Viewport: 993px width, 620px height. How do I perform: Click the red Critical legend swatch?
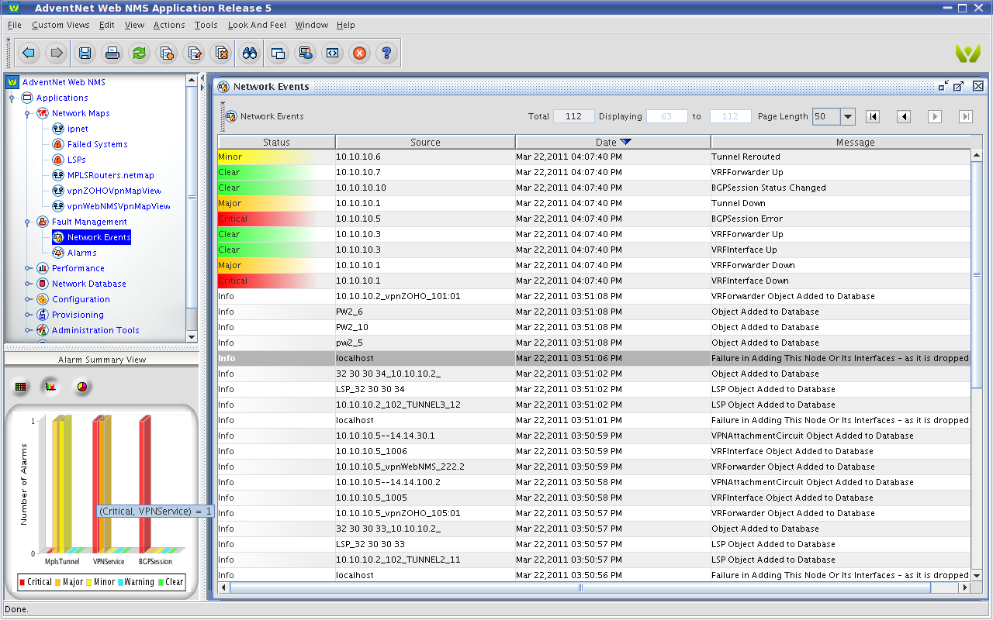tap(22, 582)
